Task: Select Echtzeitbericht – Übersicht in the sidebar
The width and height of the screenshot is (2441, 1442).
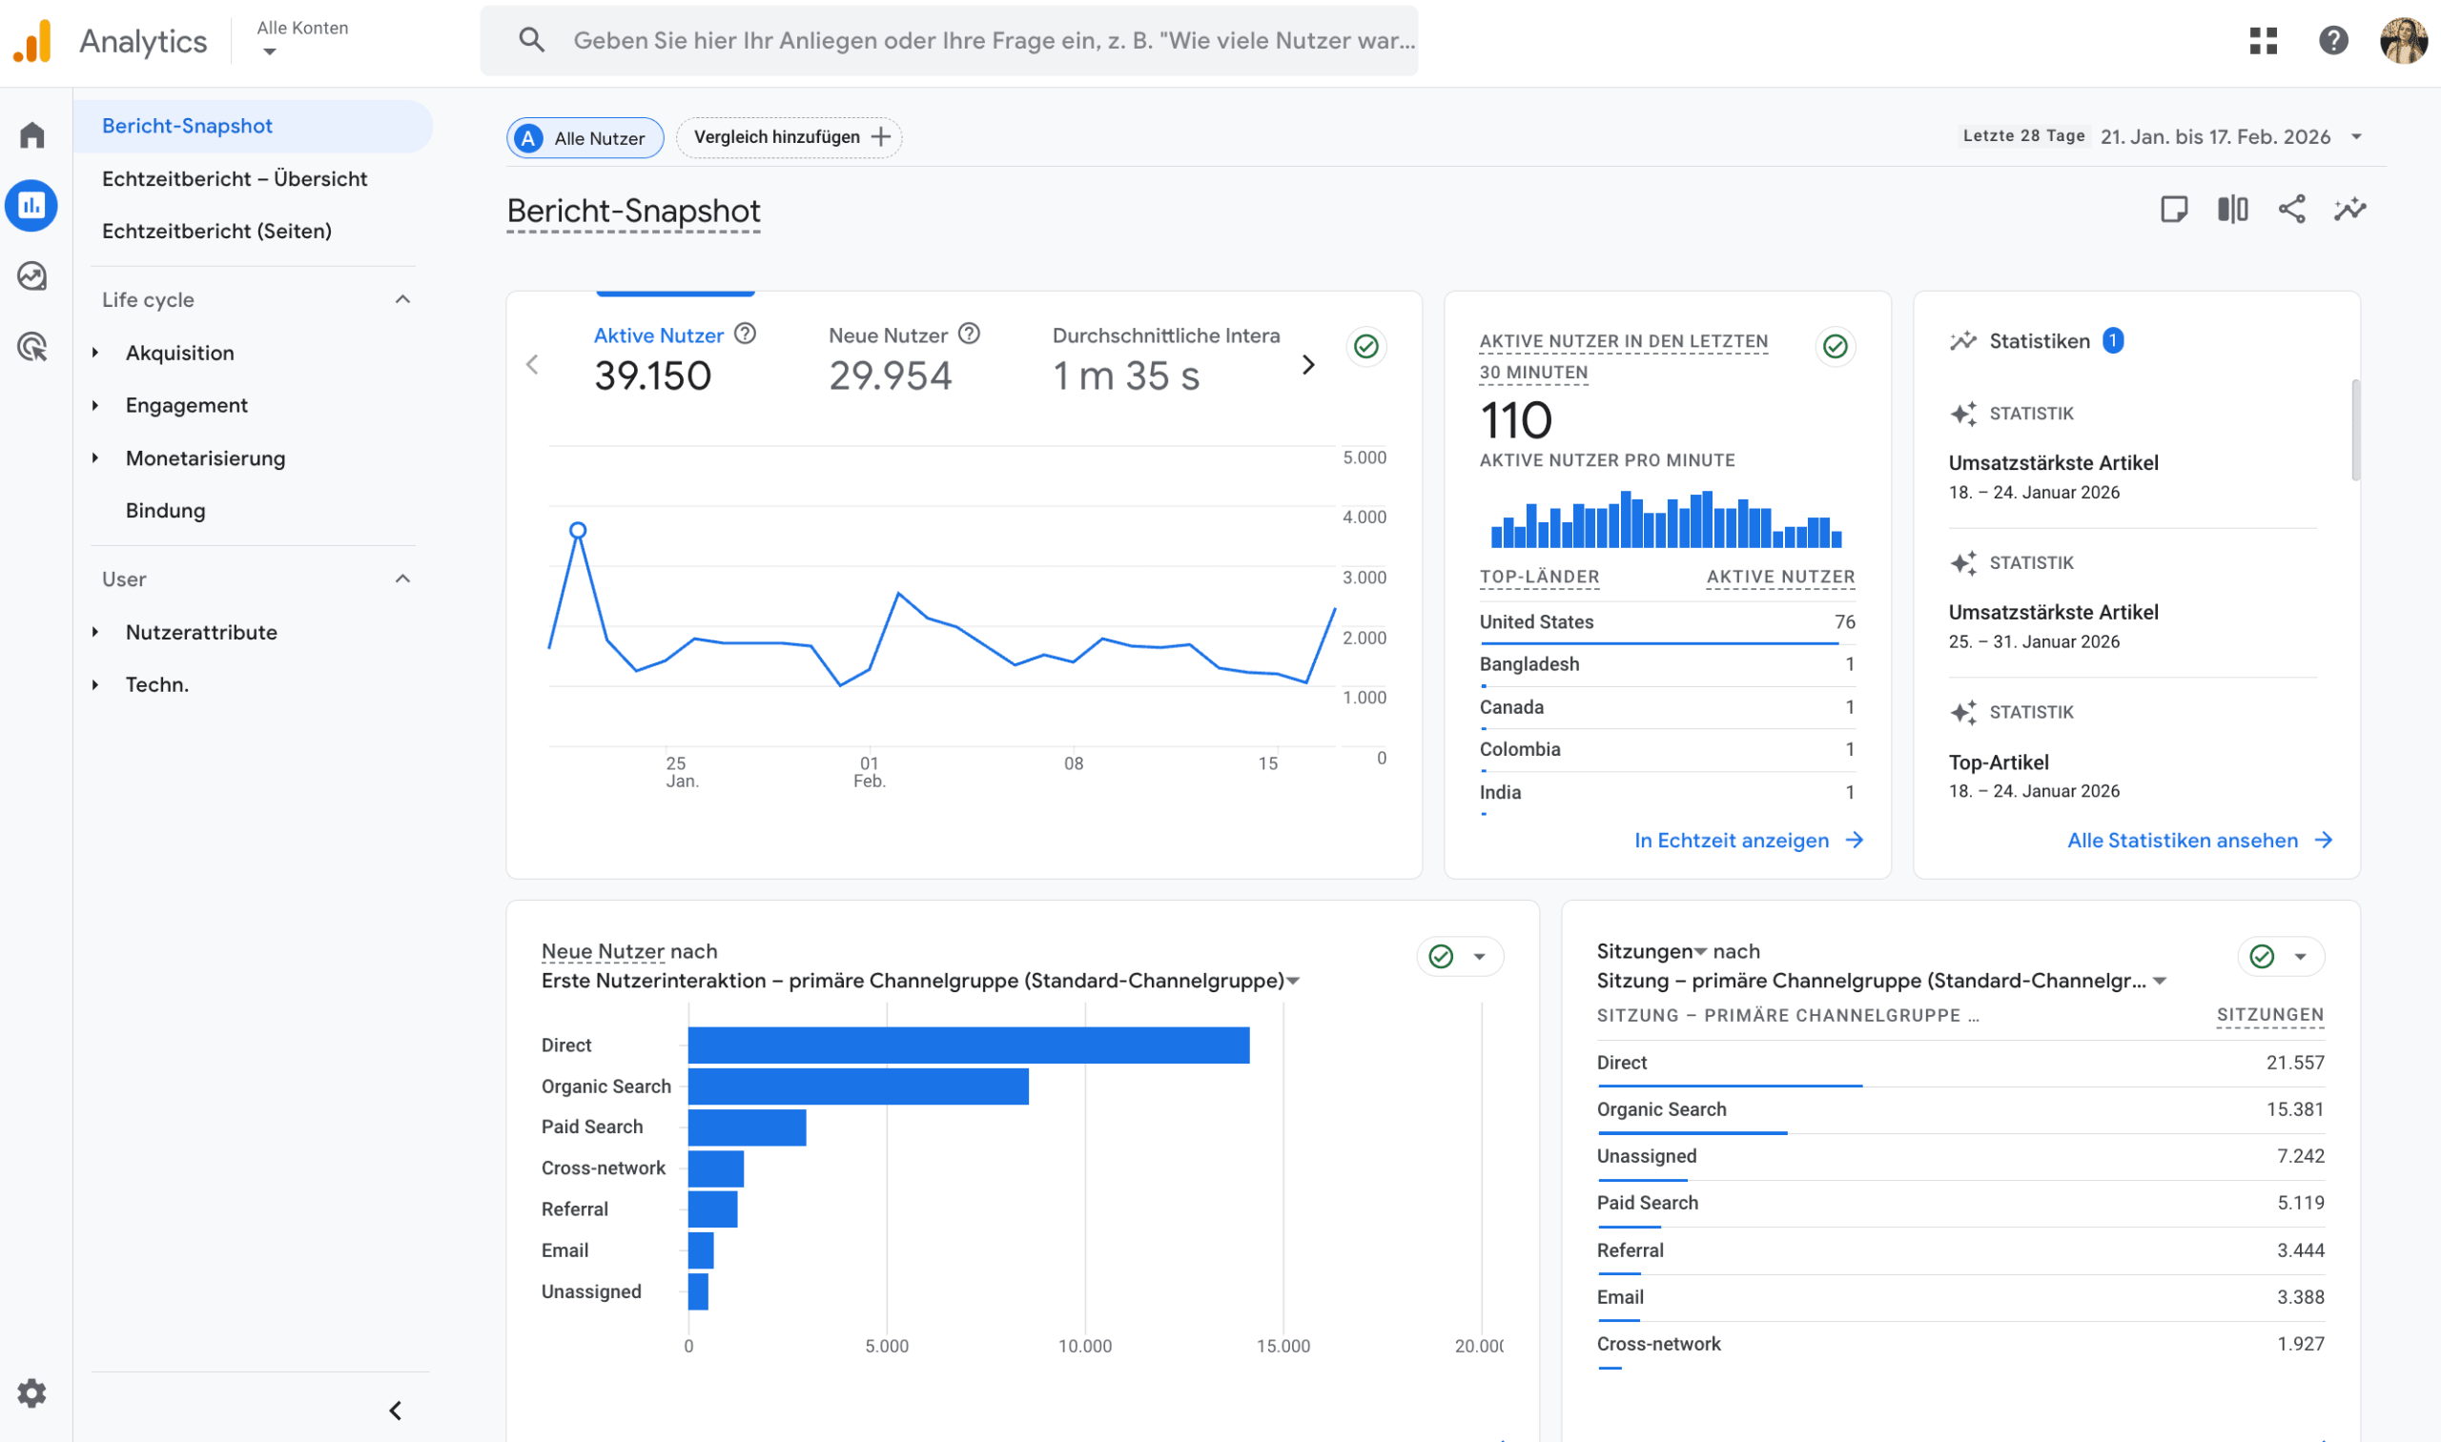Action: pyautogui.click(x=236, y=179)
